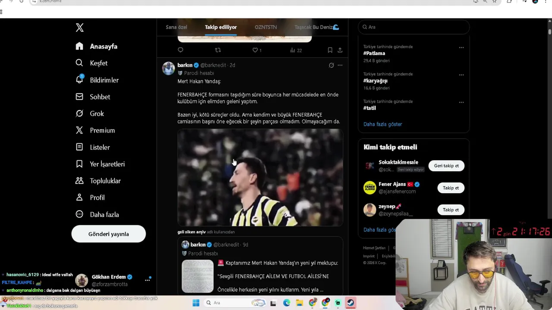Screen dimensions: 552x310
Task: Reload the page in browser
Action: coord(22,1)
